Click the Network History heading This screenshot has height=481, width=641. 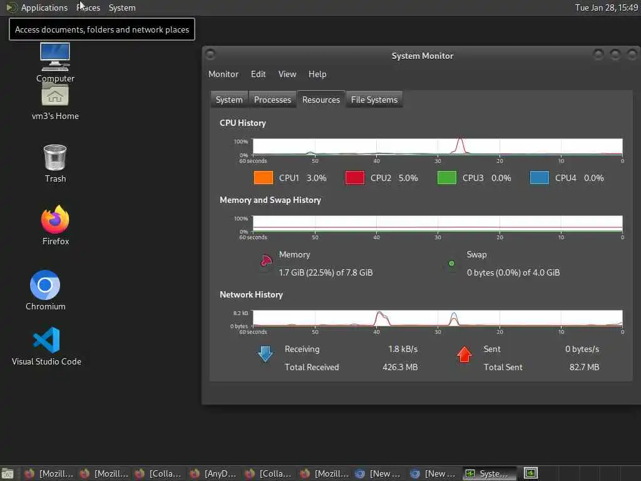(251, 294)
